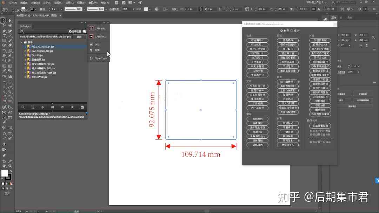Switch to the 属性 properties tab
Screen dimensions: 379x213
[x=334, y=18]
